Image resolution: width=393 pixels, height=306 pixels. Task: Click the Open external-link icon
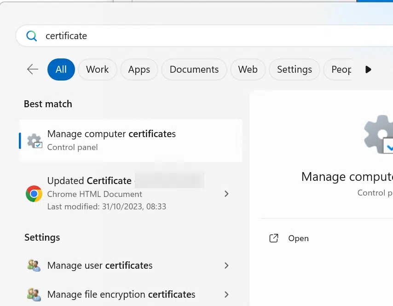[274, 238]
